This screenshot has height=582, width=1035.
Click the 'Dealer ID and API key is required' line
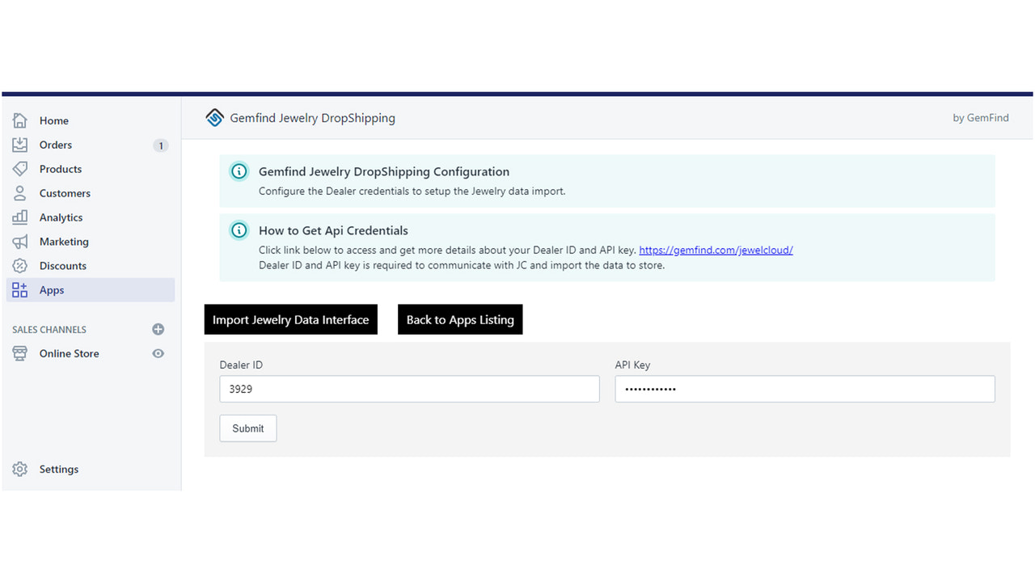tap(462, 265)
